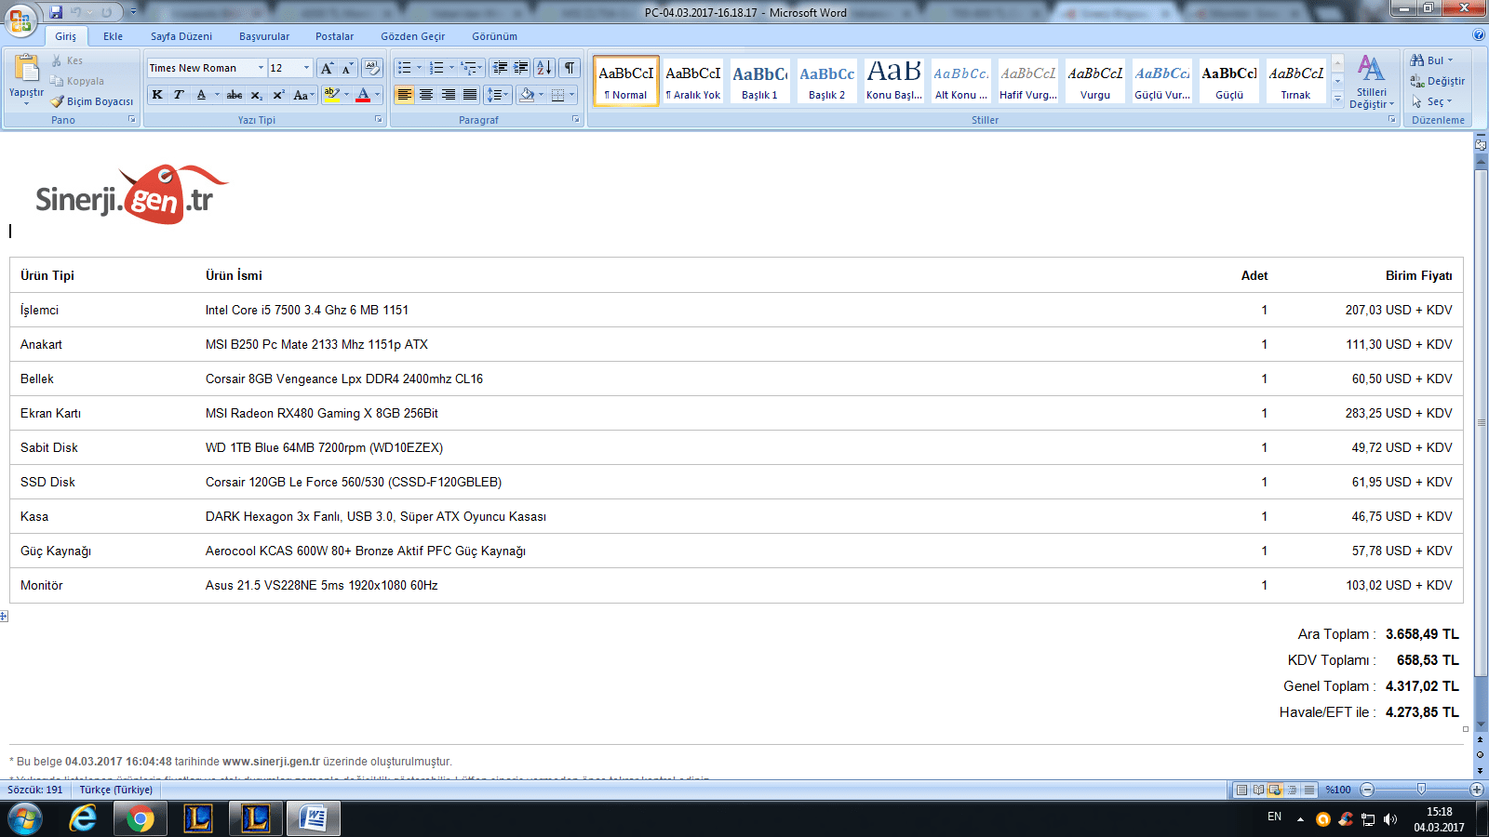Switch to Full Screen Reading view
1489x837 pixels.
tap(1258, 790)
